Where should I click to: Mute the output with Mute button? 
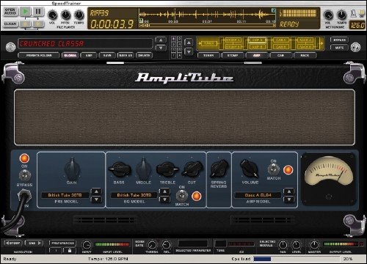click(339, 48)
